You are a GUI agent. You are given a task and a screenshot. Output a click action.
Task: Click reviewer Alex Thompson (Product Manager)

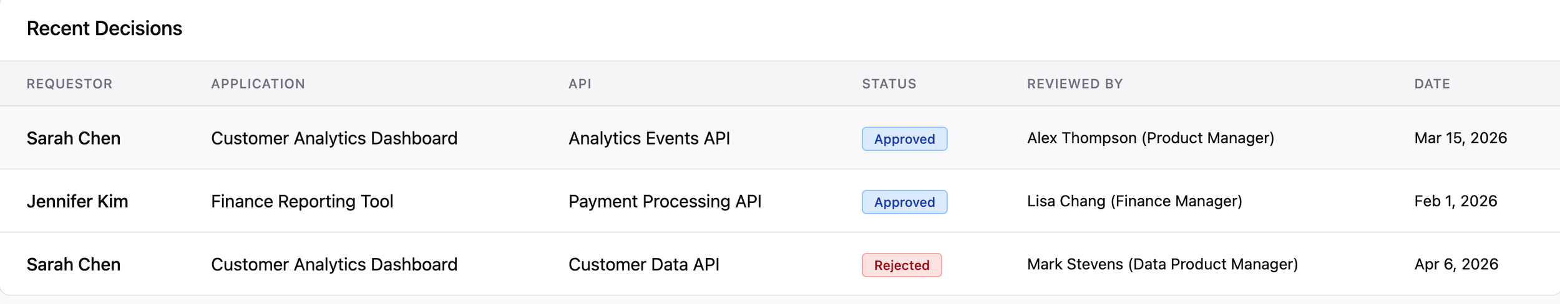click(x=1150, y=138)
